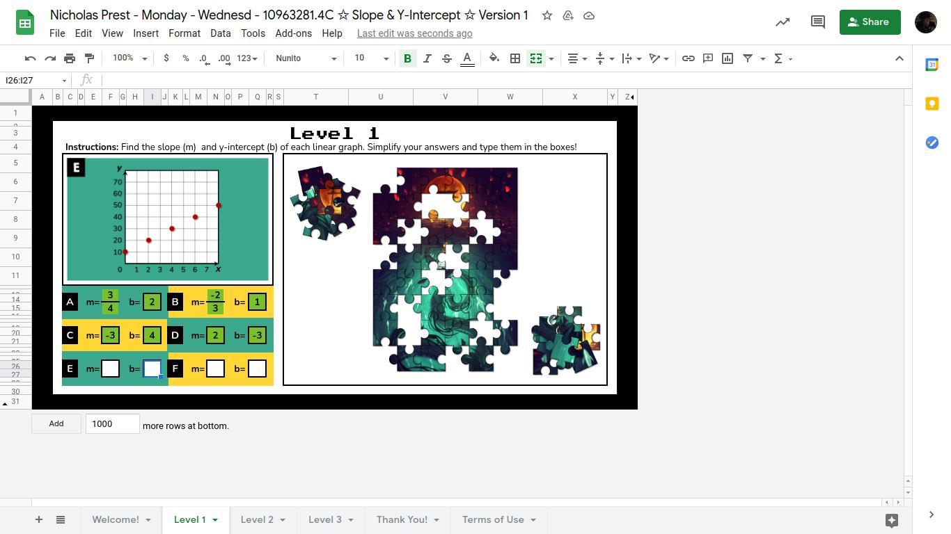
Task: Open filter views dropdown arrow
Action: [762, 58]
